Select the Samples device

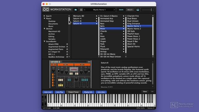[52, 39]
